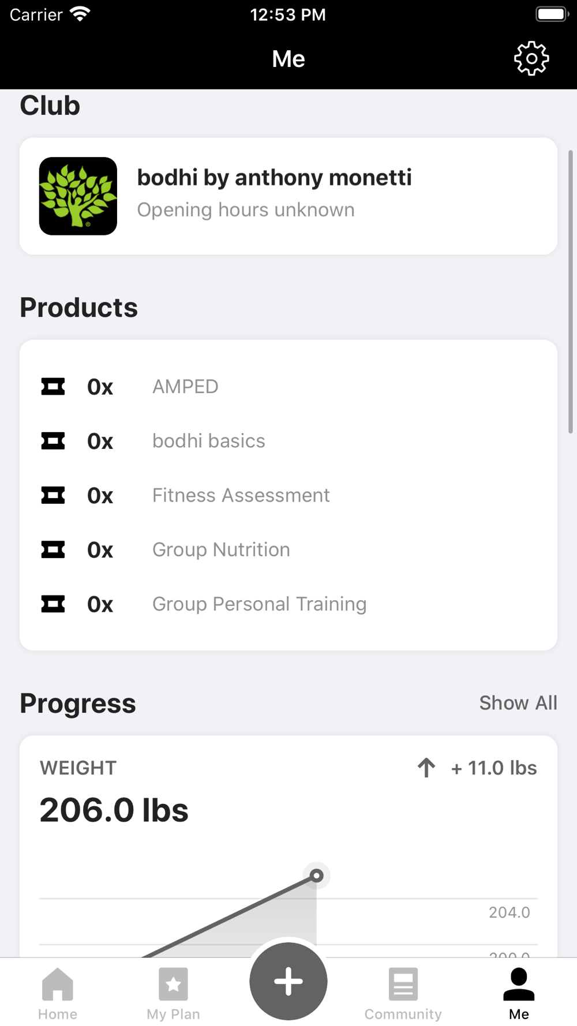Image resolution: width=577 pixels, height=1026 pixels.
Task: Open settings with the gear icon
Action: pos(531,58)
